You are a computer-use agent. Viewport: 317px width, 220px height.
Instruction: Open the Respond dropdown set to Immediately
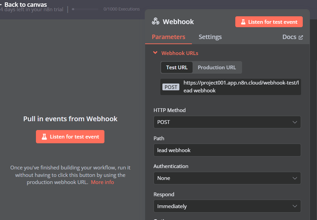point(227,206)
